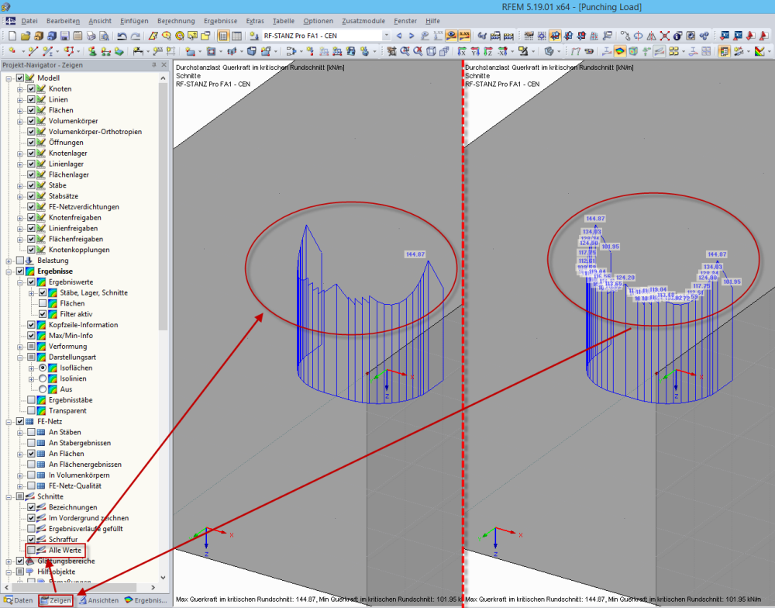Expand the Glättungsbereiche tree node
The image size is (775, 608).
pos(9,561)
